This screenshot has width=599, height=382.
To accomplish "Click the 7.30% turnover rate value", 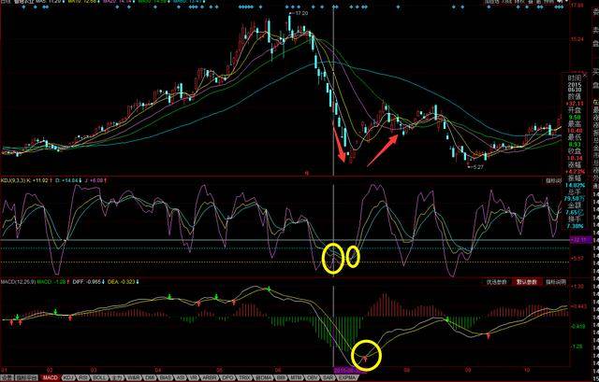I will pyautogui.click(x=575, y=226).
